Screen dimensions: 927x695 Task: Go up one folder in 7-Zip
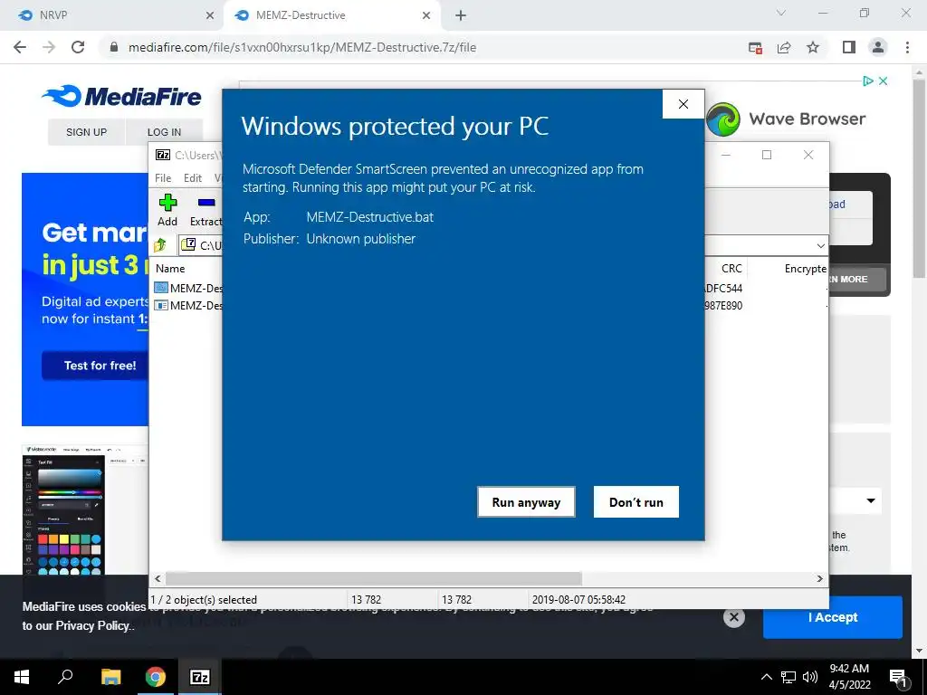pos(160,244)
